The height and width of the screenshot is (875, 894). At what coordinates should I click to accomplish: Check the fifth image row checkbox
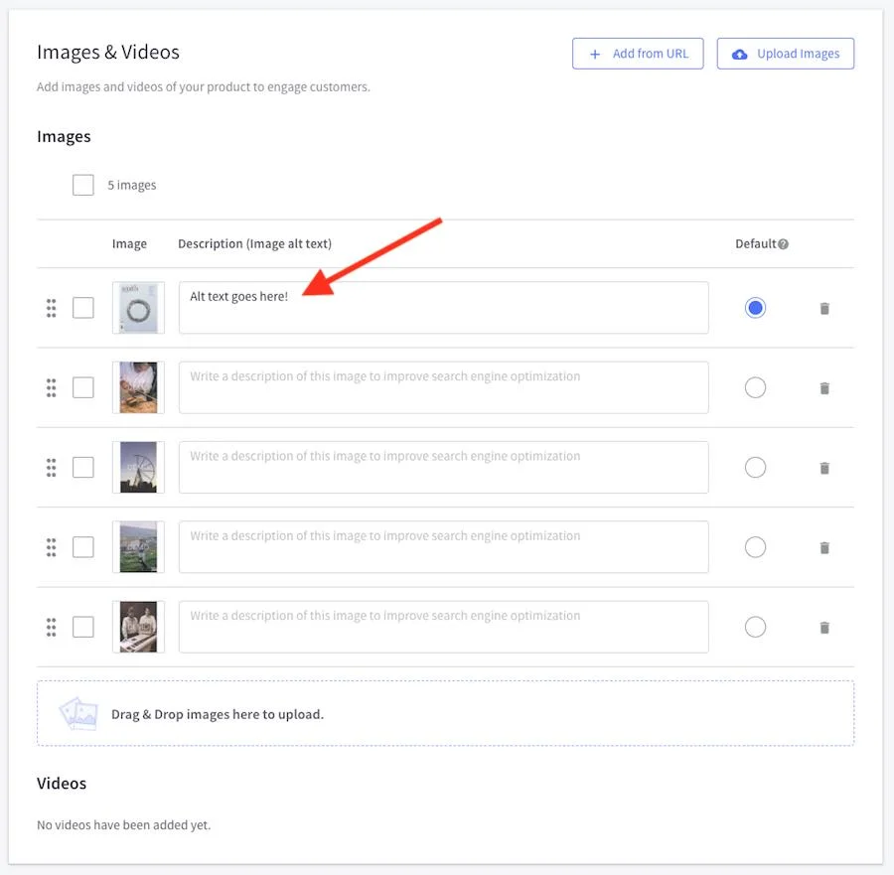tap(83, 627)
